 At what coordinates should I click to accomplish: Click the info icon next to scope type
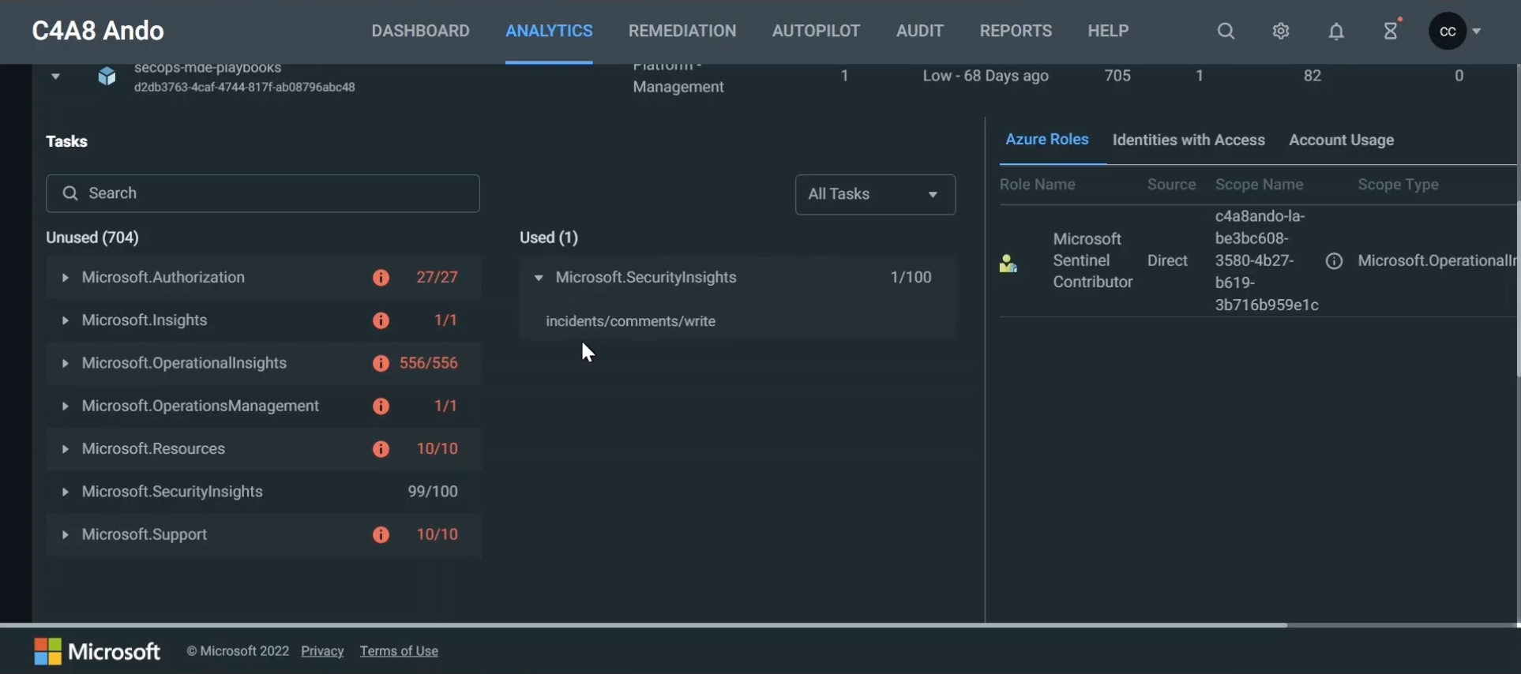tap(1334, 261)
